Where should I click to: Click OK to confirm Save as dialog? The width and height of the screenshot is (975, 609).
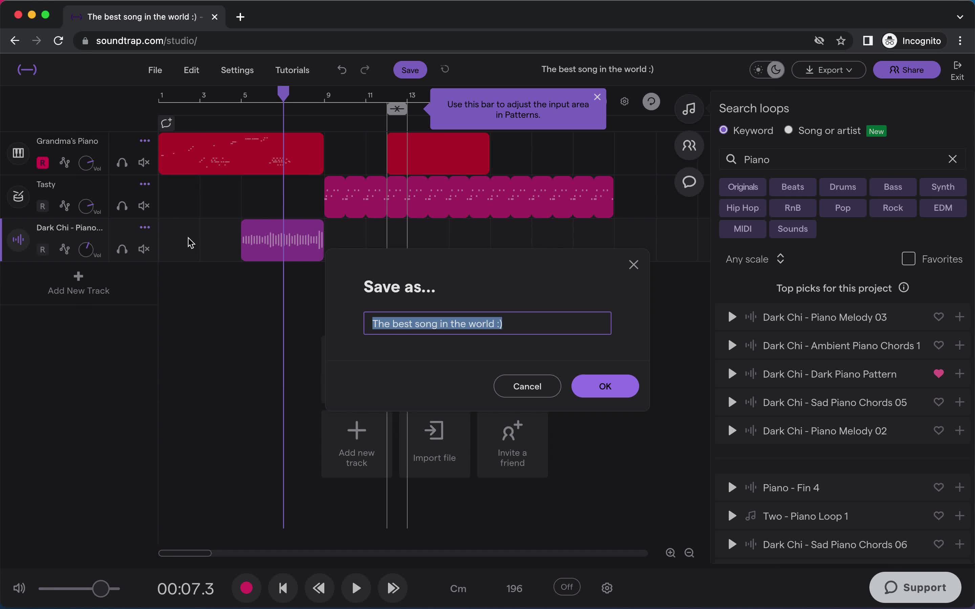605,386
